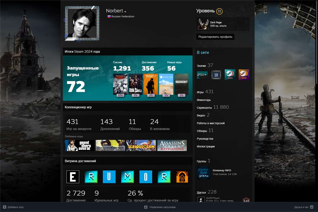Click the 250+ games badge icon
Viewport: 318px width, 212px height.
(202, 75)
